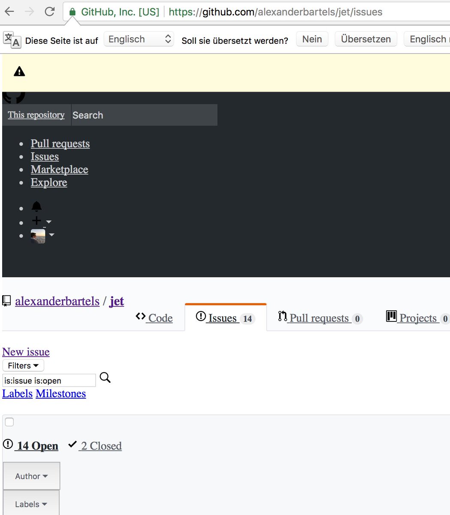Click the repository book icon
The width and height of the screenshot is (450, 515).
pos(6,301)
